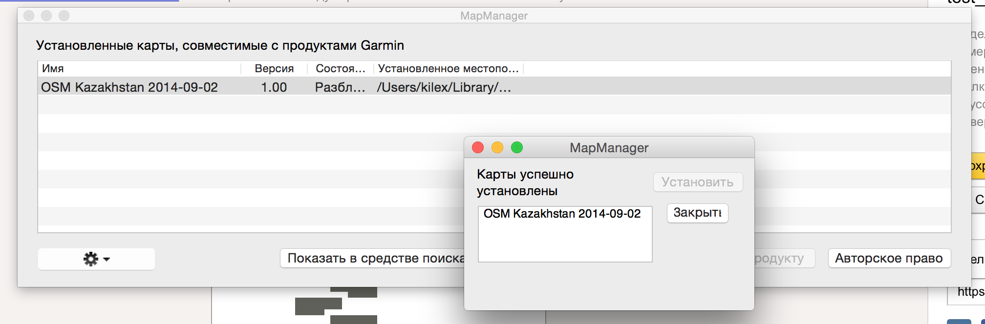The height and width of the screenshot is (324, 985).
Task: Click the /Users/kilex/Library/… path cell
Action: 444,87
